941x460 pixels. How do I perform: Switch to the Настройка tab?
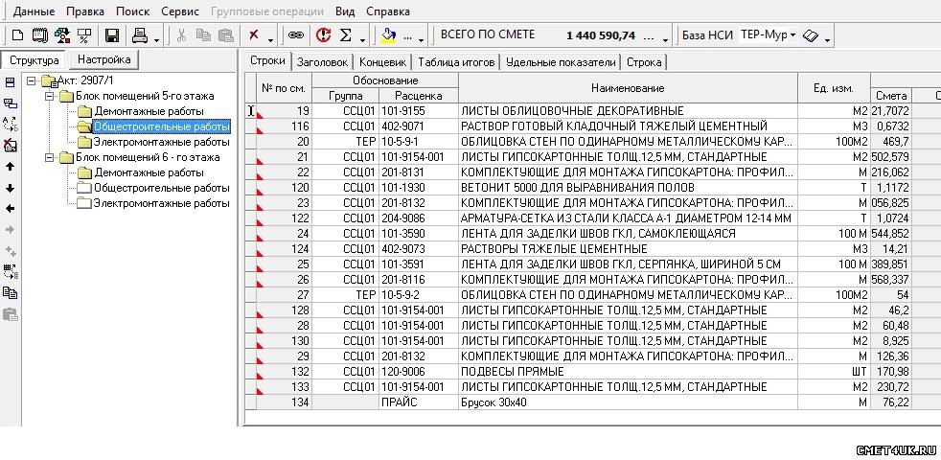pos(103,60)
